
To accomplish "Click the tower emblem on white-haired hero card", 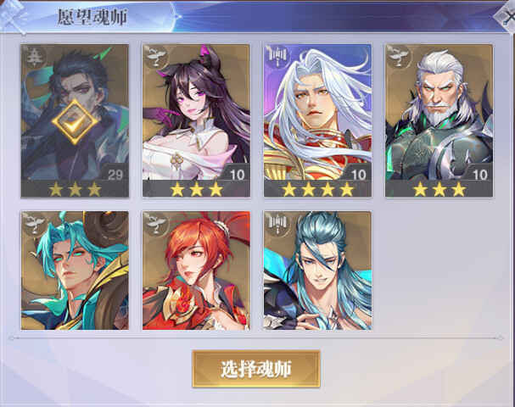I will [277, 57].
